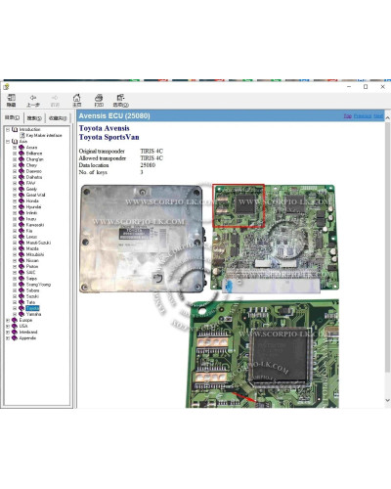Open the Options toolbar icon menu
Image resolution: width=391 pixels, height=489 pixels.
pyautogui.click(x=120, y=98)
